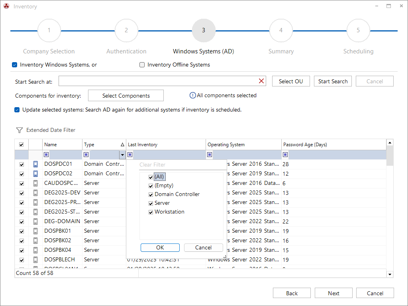Click the filter popup resize grip
This screenshot has width=408, height=306.
pyautogui.click(x=225, y=257)
